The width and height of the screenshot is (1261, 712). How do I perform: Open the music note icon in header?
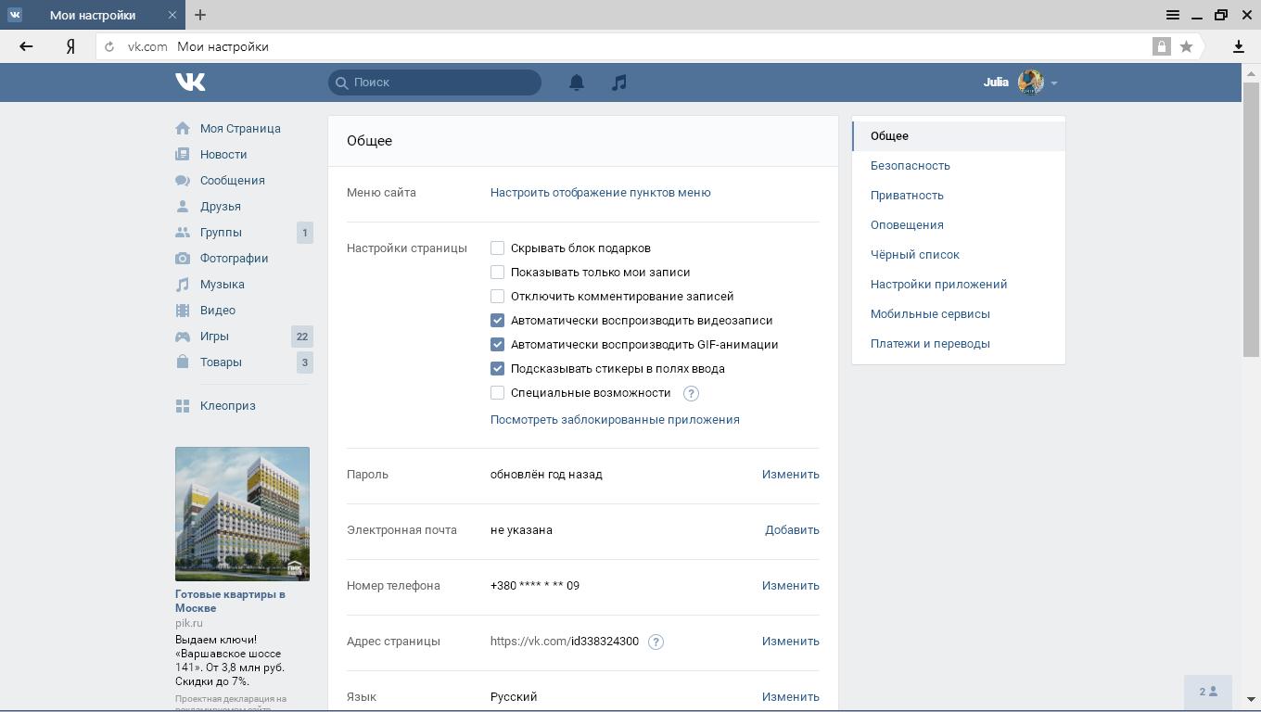tap(619, 83)
